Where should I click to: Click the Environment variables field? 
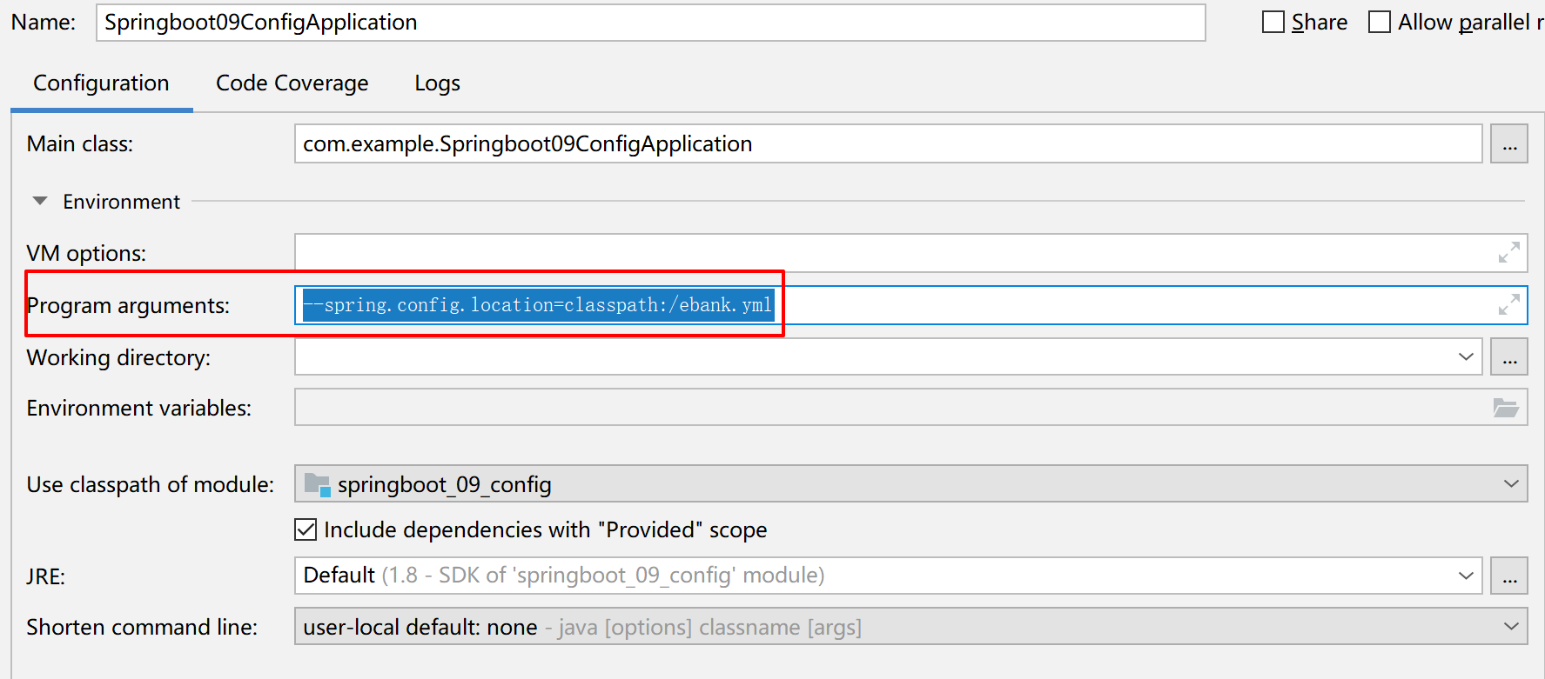(x=910, y=408)
